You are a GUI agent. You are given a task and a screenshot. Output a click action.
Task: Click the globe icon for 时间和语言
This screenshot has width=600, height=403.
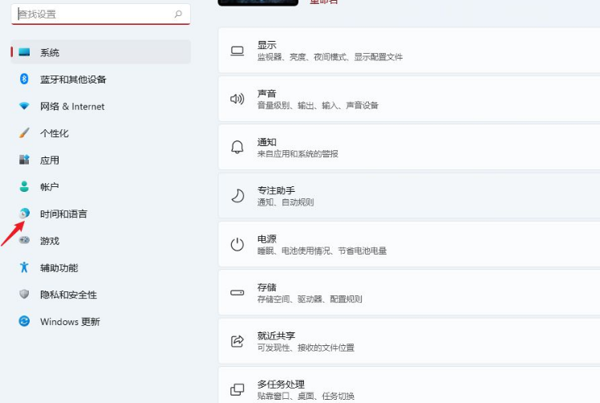(x=24, y=214)
